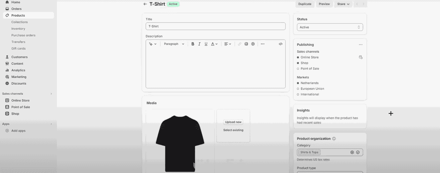The width and height of the screenshot is (440, 173).
Task: Click the schedule publishing icon beside Online Store
Action: [x=360, y=57]
